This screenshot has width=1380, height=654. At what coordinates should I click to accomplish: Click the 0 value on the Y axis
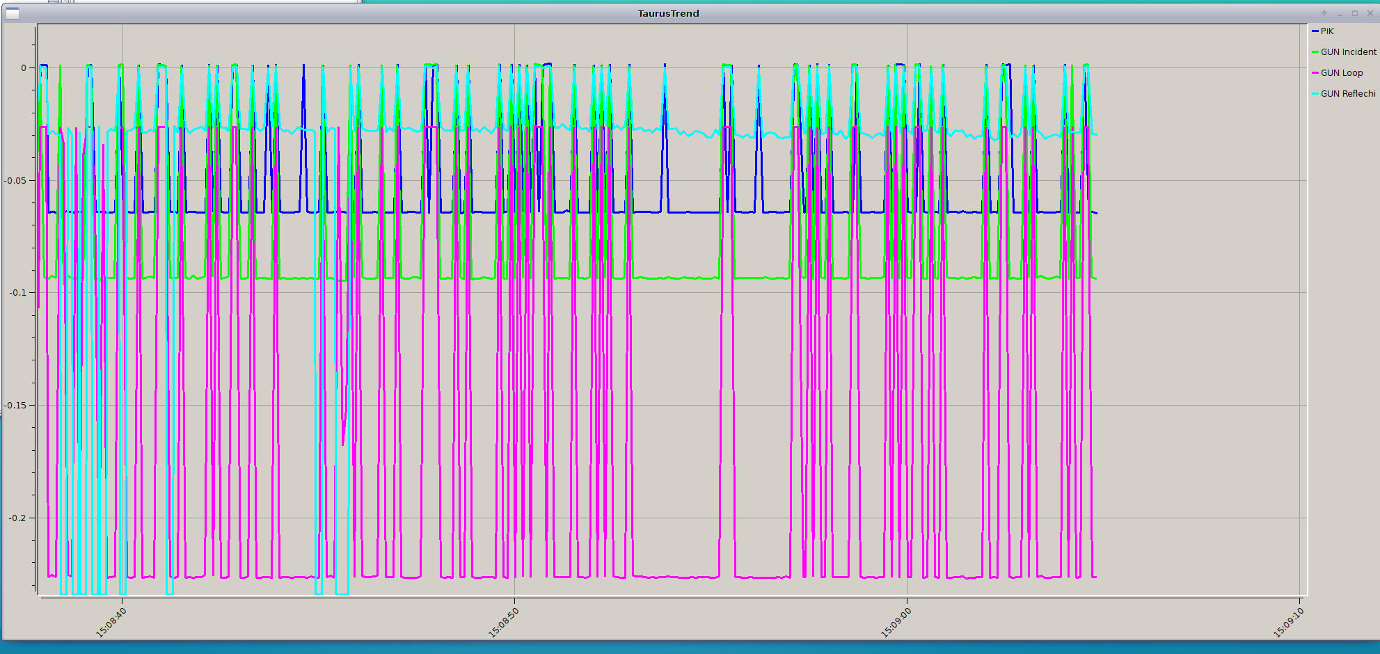click(24, 68)
